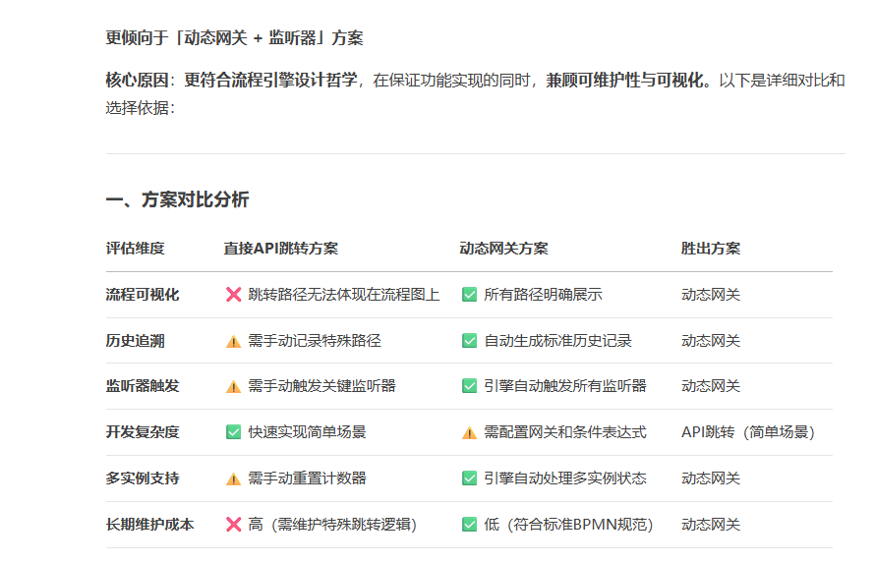Click the 流程可视化 row label

click(x=143, y=295)
